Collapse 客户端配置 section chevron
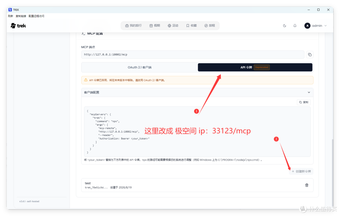 click(x=309, y=92)
